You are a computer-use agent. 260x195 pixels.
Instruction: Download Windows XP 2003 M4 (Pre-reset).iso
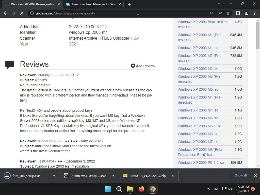point(200,100)
